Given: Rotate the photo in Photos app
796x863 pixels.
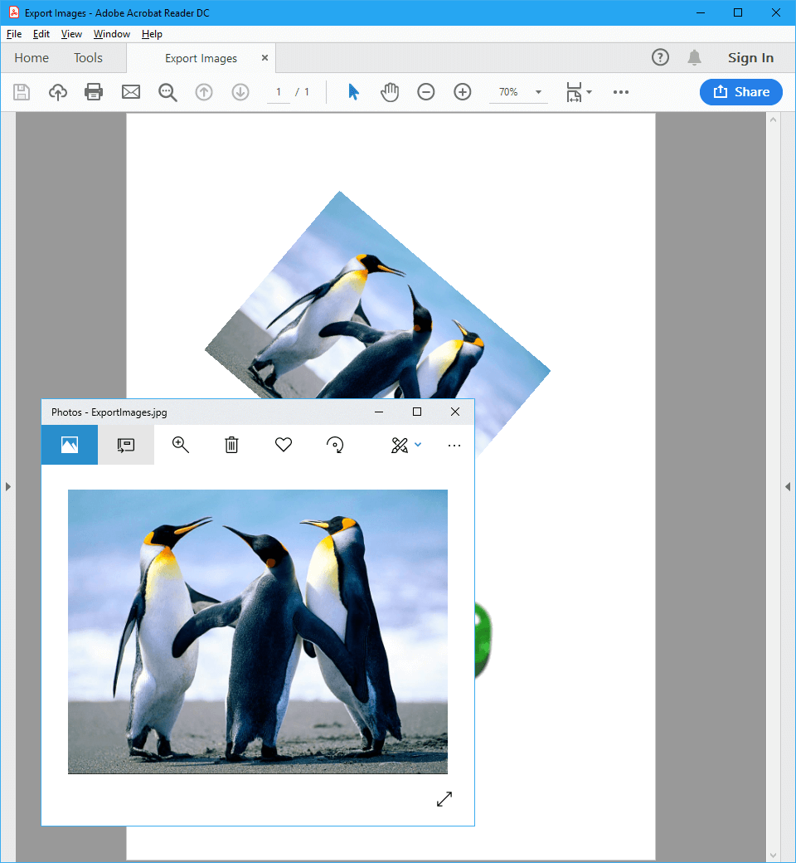Looking at the screenshot, I should tap(335, 446).
